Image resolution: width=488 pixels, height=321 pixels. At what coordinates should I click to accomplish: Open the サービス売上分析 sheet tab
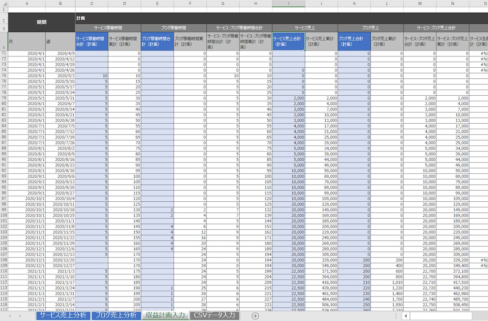click(63, 315)
